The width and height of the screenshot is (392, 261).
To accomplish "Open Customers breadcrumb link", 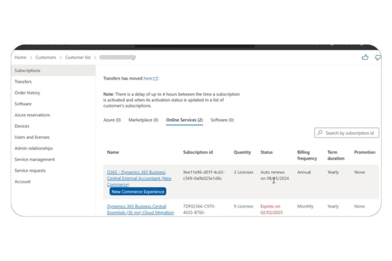I will click(x=46, y=57).
